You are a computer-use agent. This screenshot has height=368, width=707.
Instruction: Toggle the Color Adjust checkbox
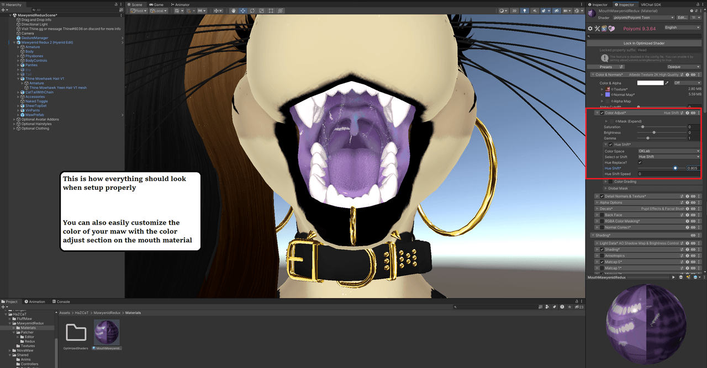click(x=602, y=113)
